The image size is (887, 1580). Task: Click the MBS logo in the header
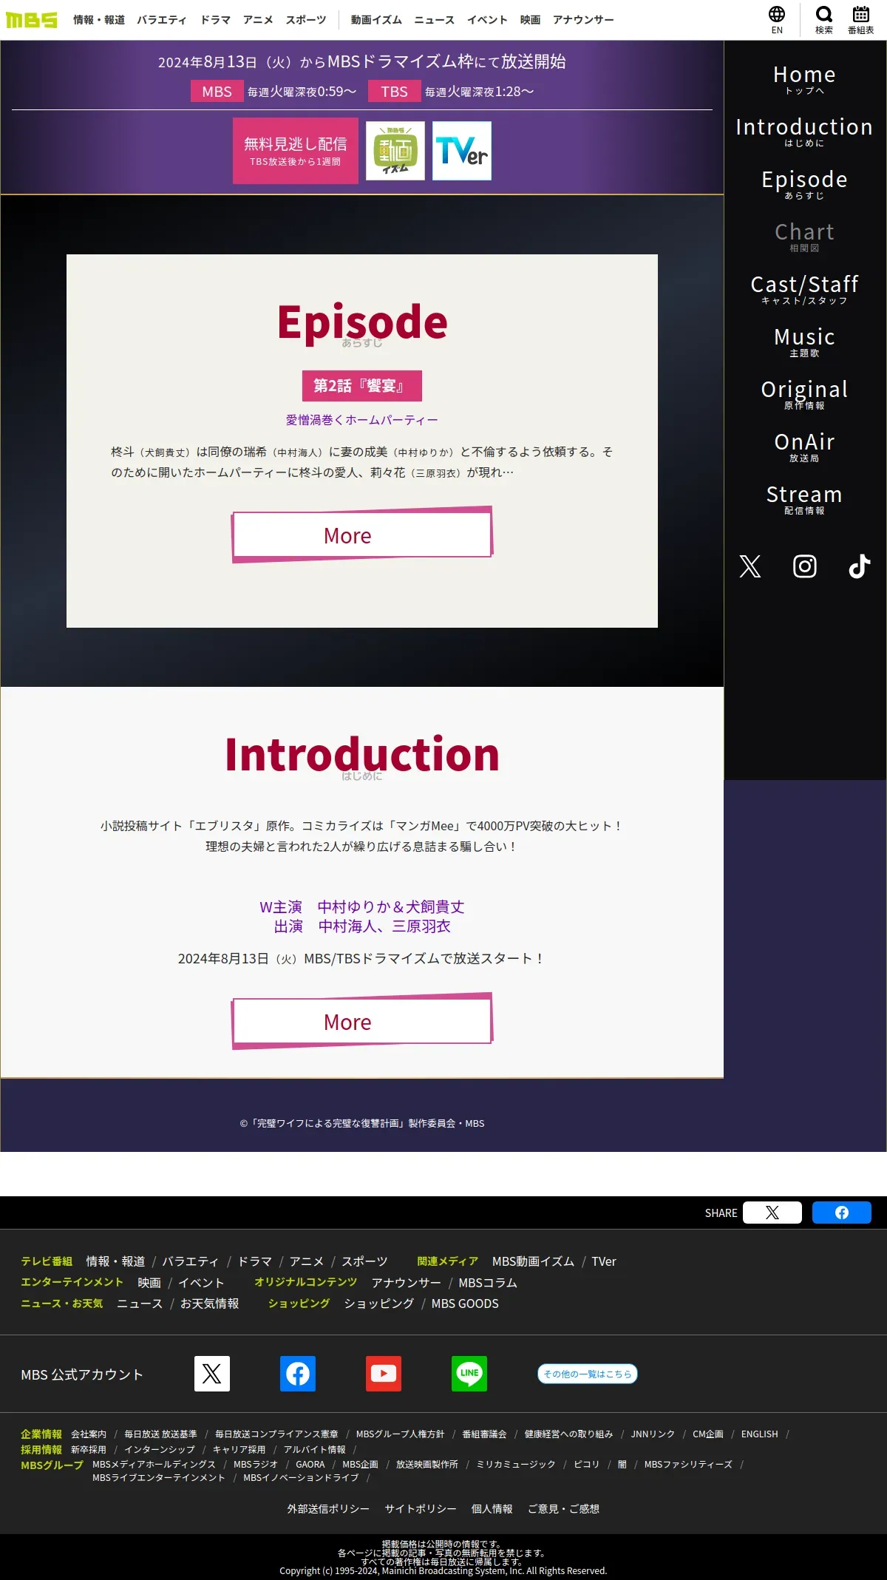point(31,20)
